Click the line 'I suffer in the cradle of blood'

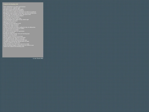coord(11,26)
